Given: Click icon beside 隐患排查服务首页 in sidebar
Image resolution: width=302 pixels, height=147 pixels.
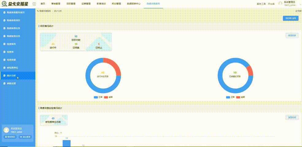Looking at the screenshot, I should (4, 13).
